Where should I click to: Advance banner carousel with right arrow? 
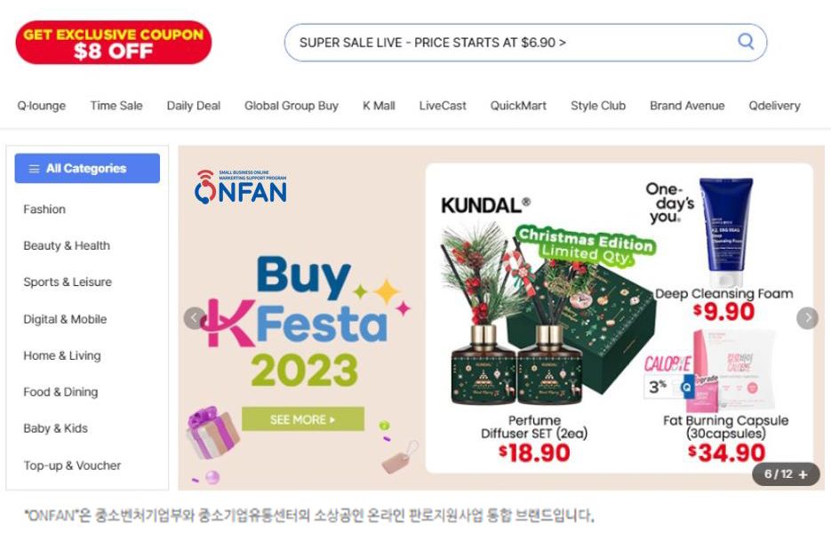pyautogui.click(x=807, y=317)
